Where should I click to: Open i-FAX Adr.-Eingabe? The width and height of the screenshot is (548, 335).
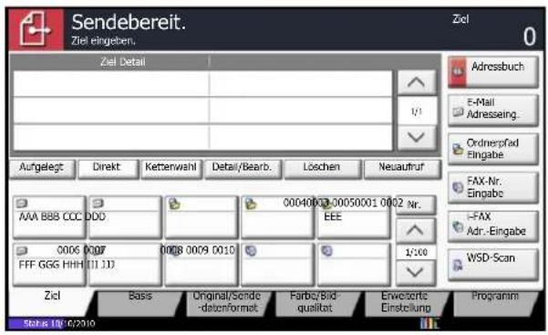493,225
